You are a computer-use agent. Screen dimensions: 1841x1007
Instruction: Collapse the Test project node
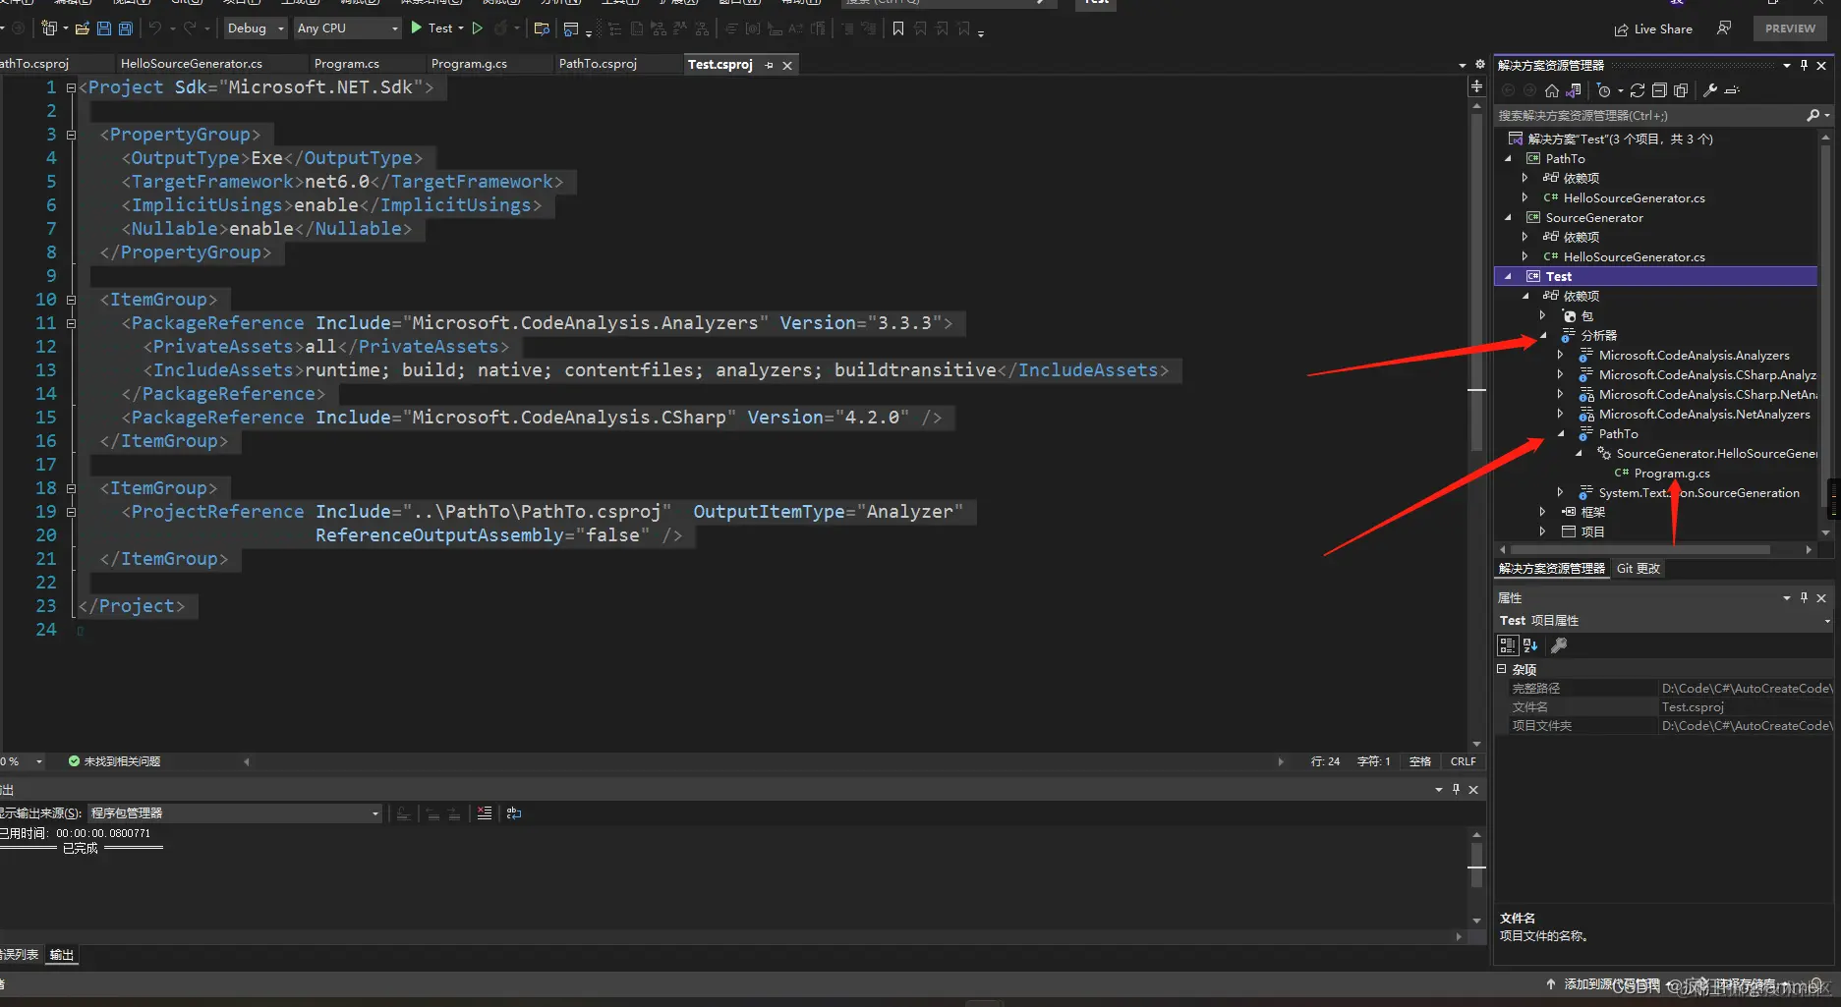pyautogui.click(x=1509, y=276)
